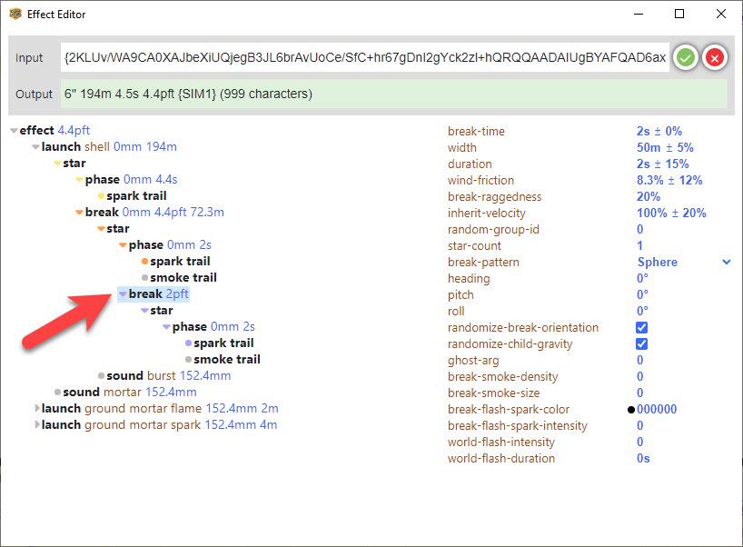Edit pitch value 0°

(642, 294)
